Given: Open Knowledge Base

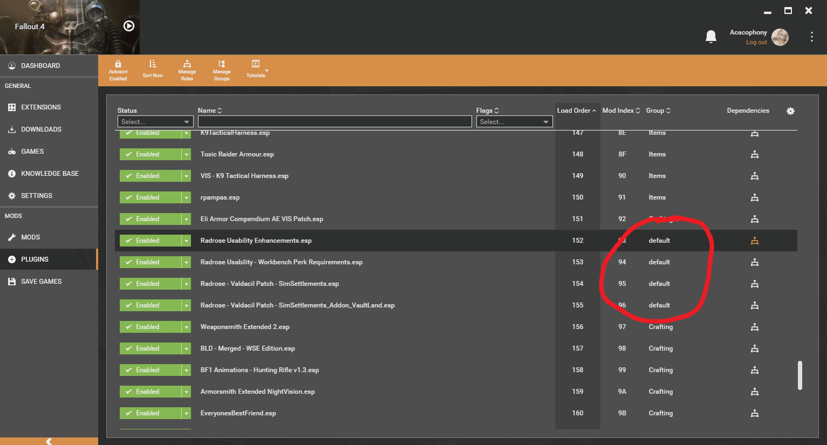Looking at the screenshot, I should click(49, 174).
